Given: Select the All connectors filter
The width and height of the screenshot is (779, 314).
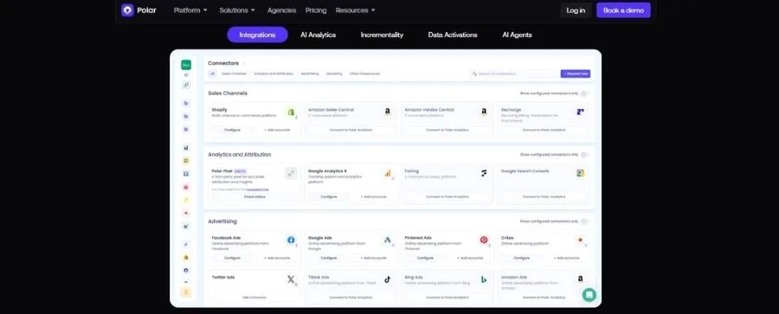Looking at the screenshot, I should click(212, 74).
